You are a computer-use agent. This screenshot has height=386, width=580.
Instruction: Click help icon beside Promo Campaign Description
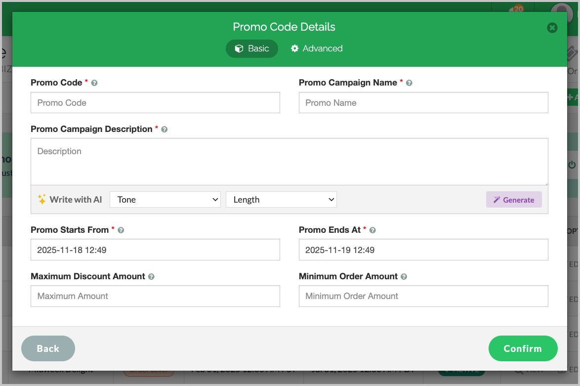point(165,129)
